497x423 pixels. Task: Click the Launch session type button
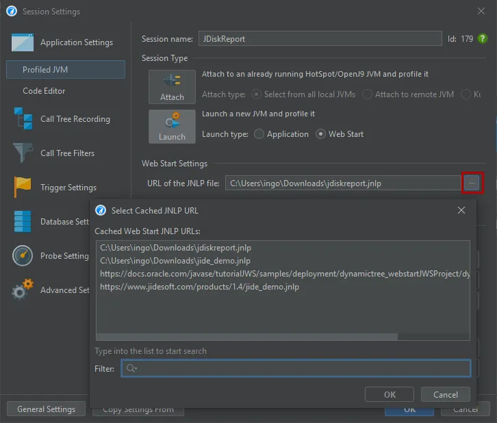pos(172,127)
